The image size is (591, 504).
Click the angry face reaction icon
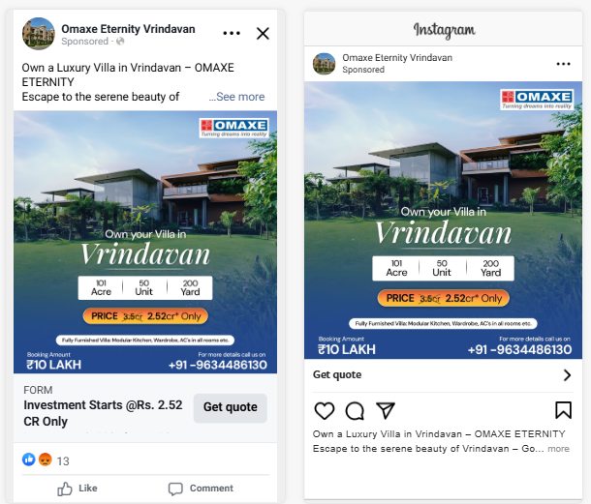pos(45,460)
